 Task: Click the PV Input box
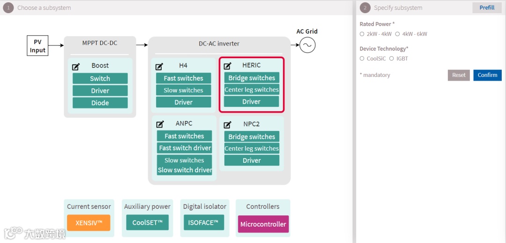[x=37, y=46]
